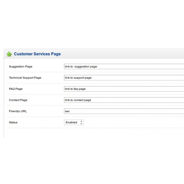Click the Friendly URL label
The image size is (184, 184).
click(x=18, y=111)
